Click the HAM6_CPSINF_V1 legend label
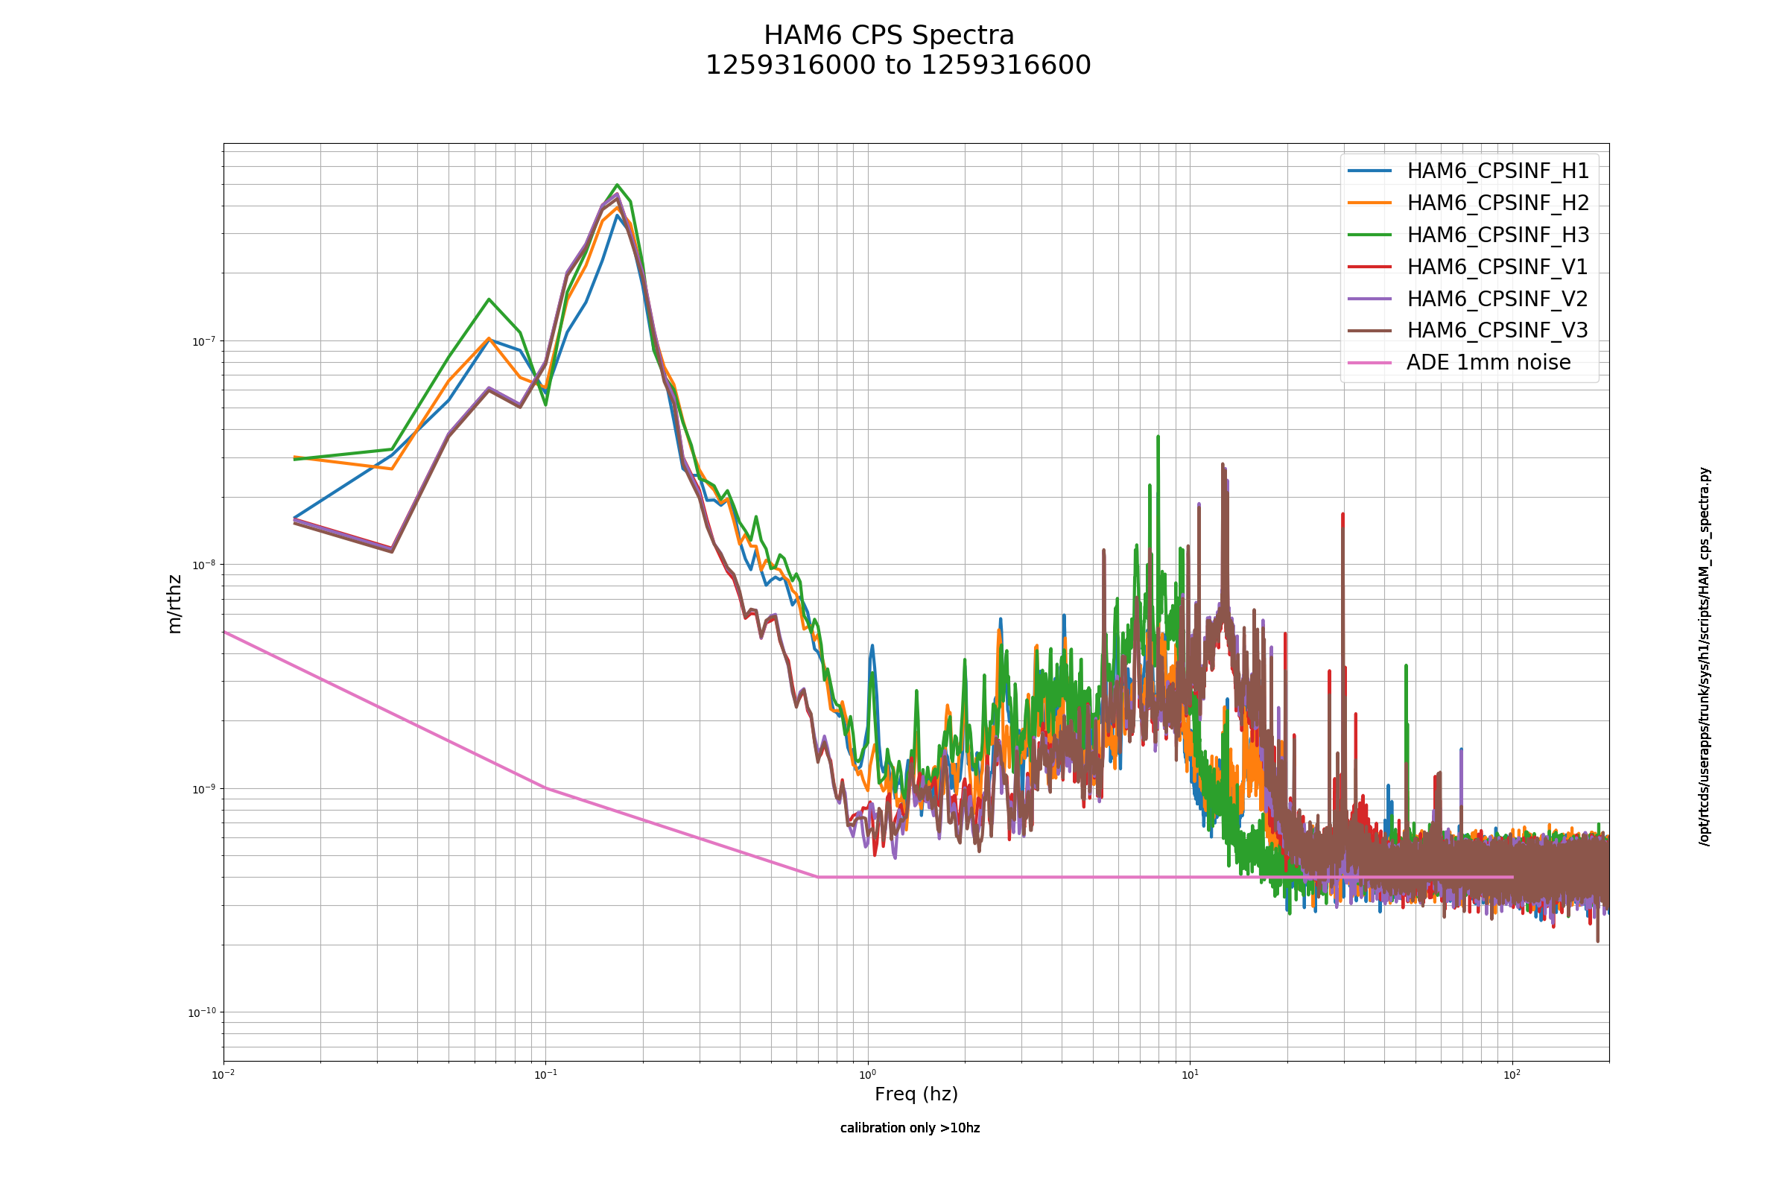The height and width of the screenshot is (1192, 1788). [x=1497, y=267]
